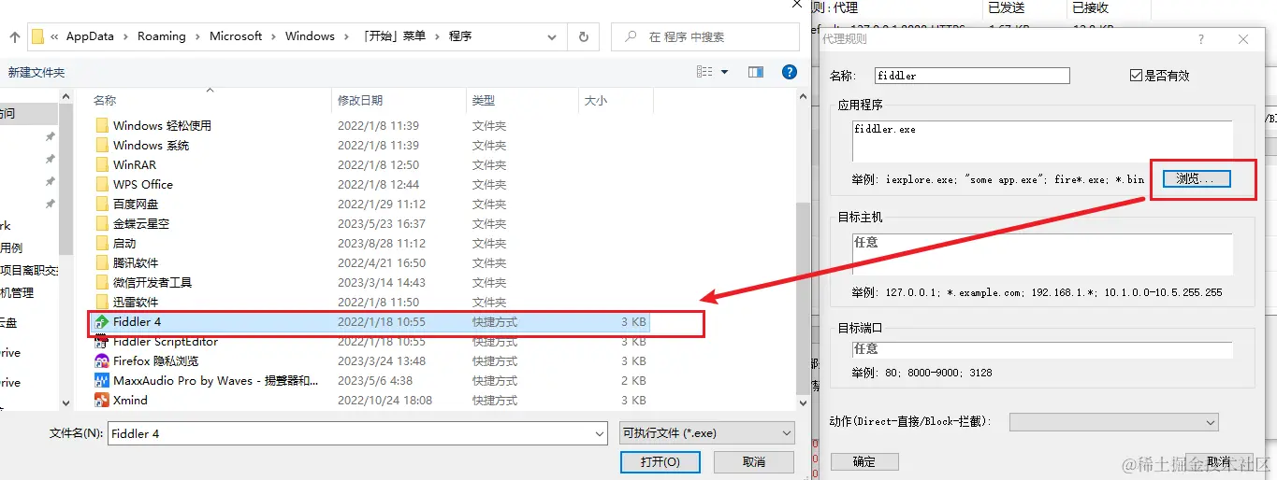The height and width of the screenshot is (480, 1277).
Task: Click Microsoft in the breadcrumb path
Action: pos(236,36)
